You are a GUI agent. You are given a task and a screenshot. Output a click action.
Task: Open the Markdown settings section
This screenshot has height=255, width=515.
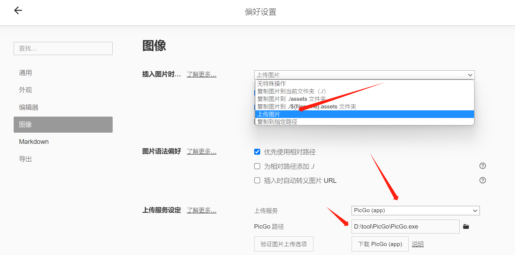tap(63, 142)
